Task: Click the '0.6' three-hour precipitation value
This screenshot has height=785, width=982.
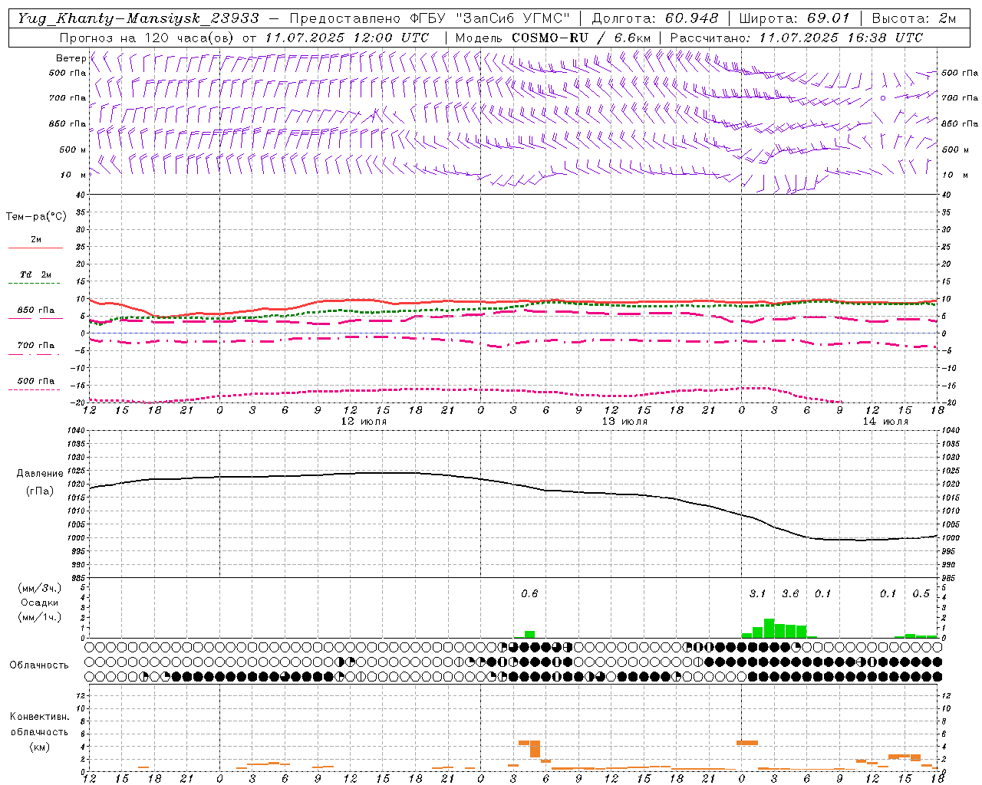Action: (x=529, y=593)
